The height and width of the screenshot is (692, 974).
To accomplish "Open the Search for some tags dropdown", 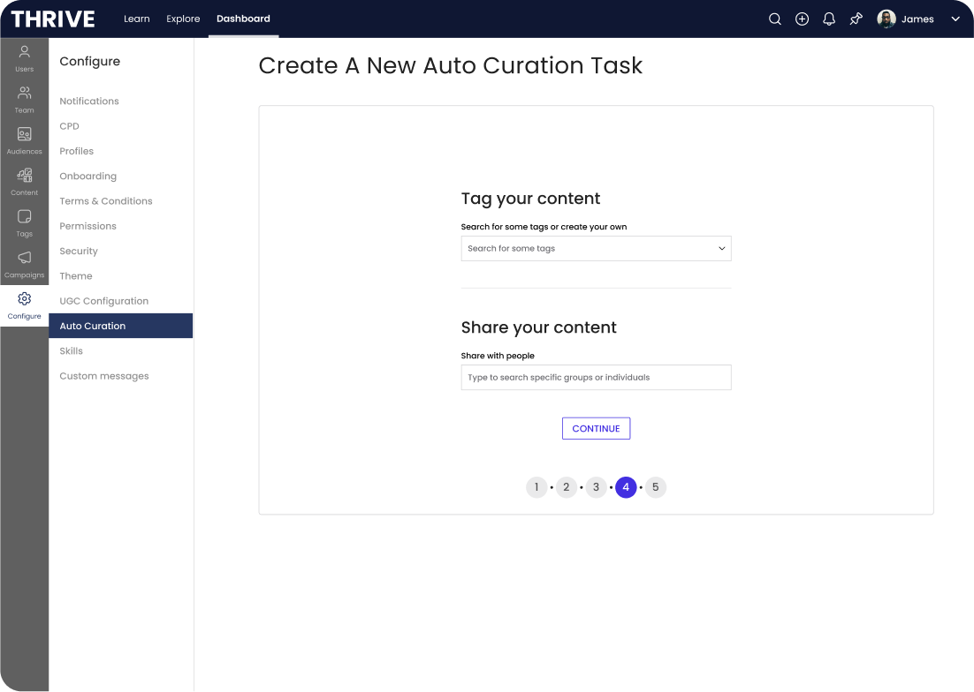I will point(596,249).
